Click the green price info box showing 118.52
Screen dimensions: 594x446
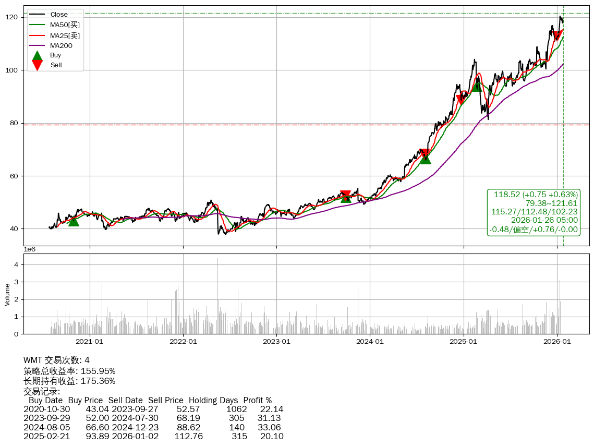pyautogui.click(x=534, y=212)
